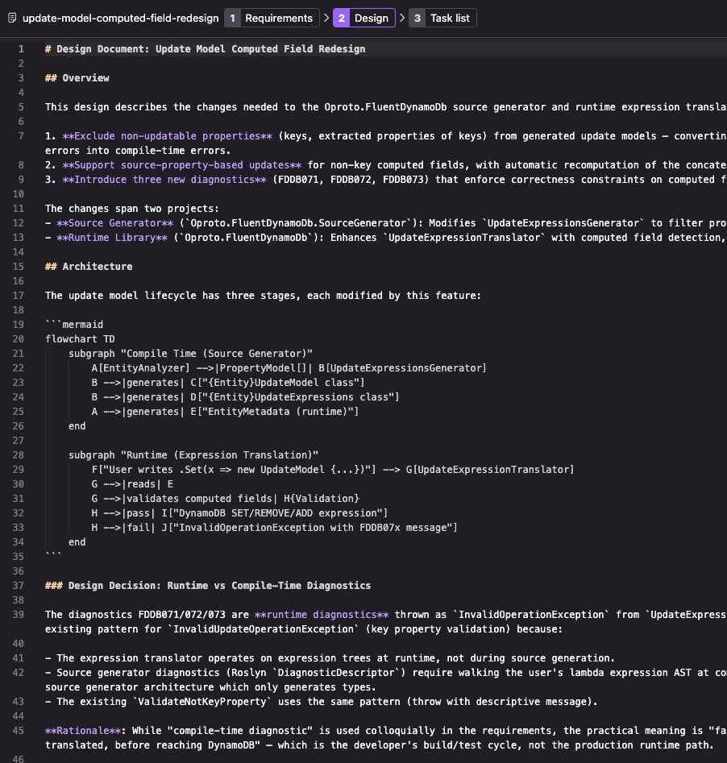Click the mermaid code fence opening on line 19
Viewport: 727px width, 763px height.
click(x=74, y=325)
